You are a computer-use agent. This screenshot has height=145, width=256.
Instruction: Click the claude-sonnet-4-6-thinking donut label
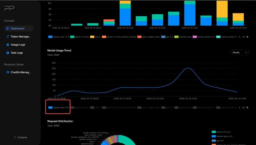[x=95, y=133]
